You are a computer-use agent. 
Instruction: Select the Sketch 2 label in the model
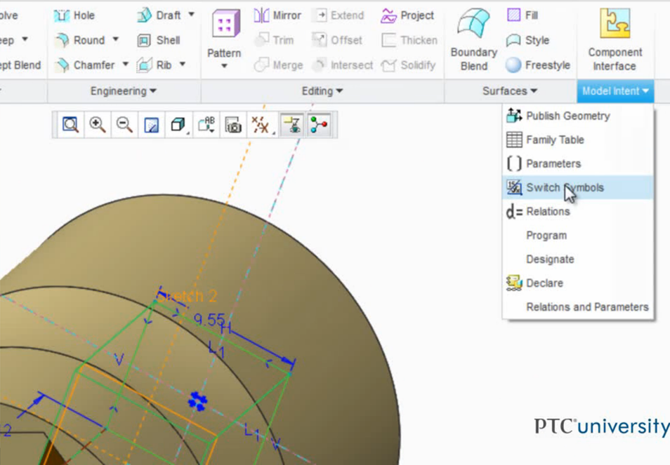point(187,296)
